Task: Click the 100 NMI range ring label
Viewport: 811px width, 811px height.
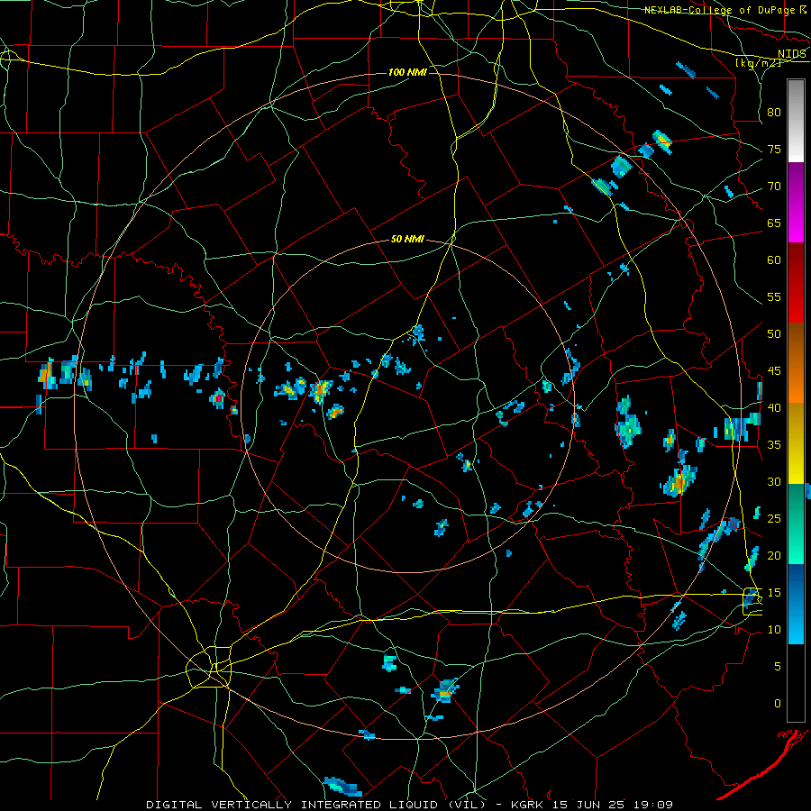Action: click(407, 72)
